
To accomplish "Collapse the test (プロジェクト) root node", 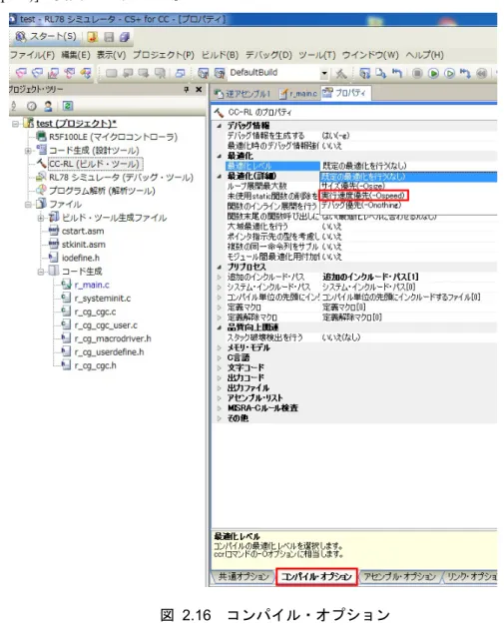I will (x=16, y=124).
